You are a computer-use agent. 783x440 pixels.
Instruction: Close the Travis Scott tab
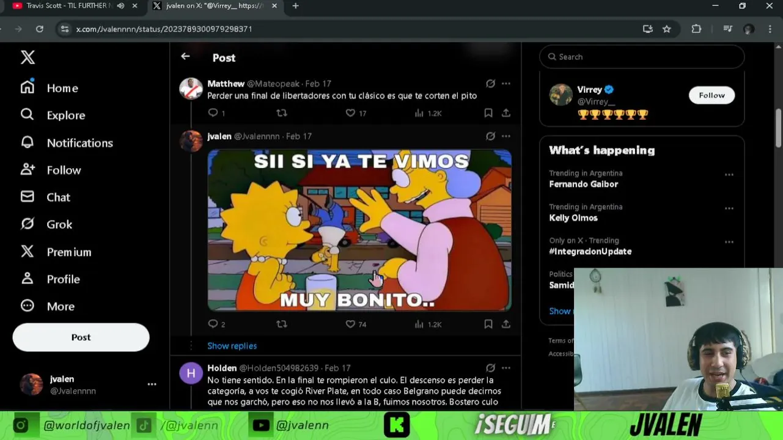[x=134, y=6]
